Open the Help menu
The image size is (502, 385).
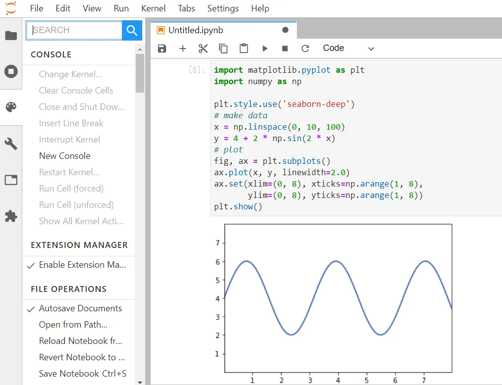(260, 8)
